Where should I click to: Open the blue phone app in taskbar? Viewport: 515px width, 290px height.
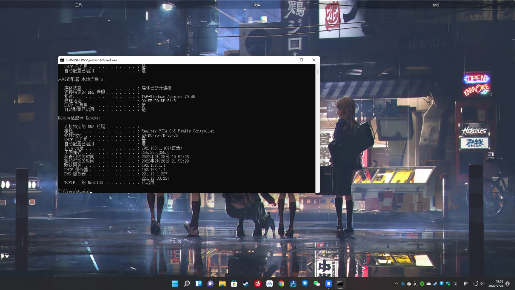328,283
